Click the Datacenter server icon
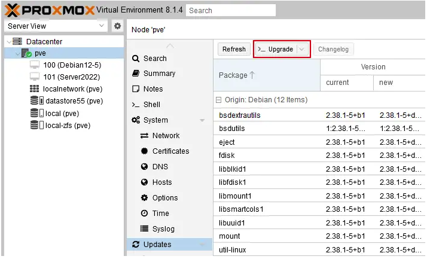The height and width of the screenshot is (259, 433). pos(17,41)
